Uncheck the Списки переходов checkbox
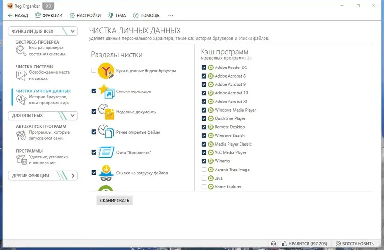This screenshot has height=250, width=384. click(x=94, y=91)
